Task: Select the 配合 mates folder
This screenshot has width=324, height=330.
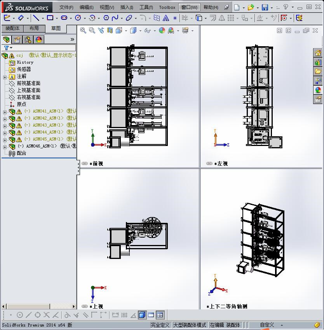Action: 18,153
